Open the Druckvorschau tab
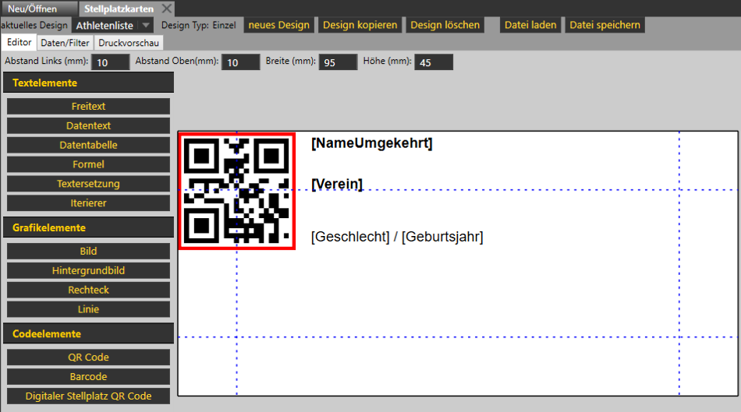Viewport: 741px width, 412px height. 129,43
